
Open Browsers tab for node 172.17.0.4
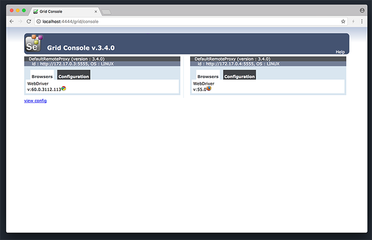(208, 75)
